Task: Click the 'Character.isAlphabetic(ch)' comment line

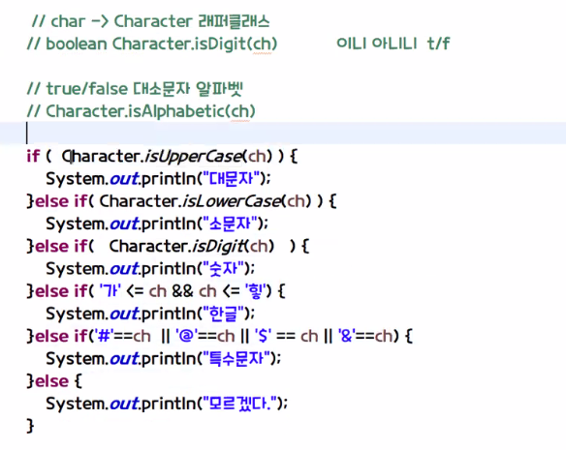Action: point(141,111)
